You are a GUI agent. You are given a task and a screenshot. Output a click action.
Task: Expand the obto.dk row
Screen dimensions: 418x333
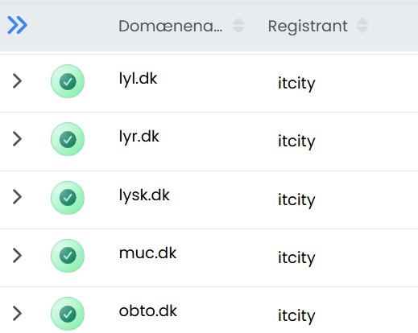17,314
